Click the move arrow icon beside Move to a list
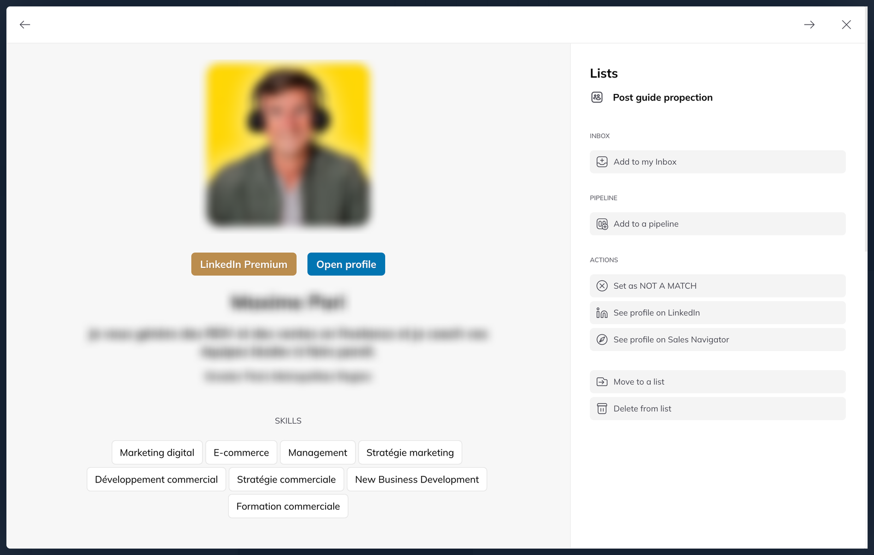The width and height of the screenshot is (874, 555). coord(602,382)
